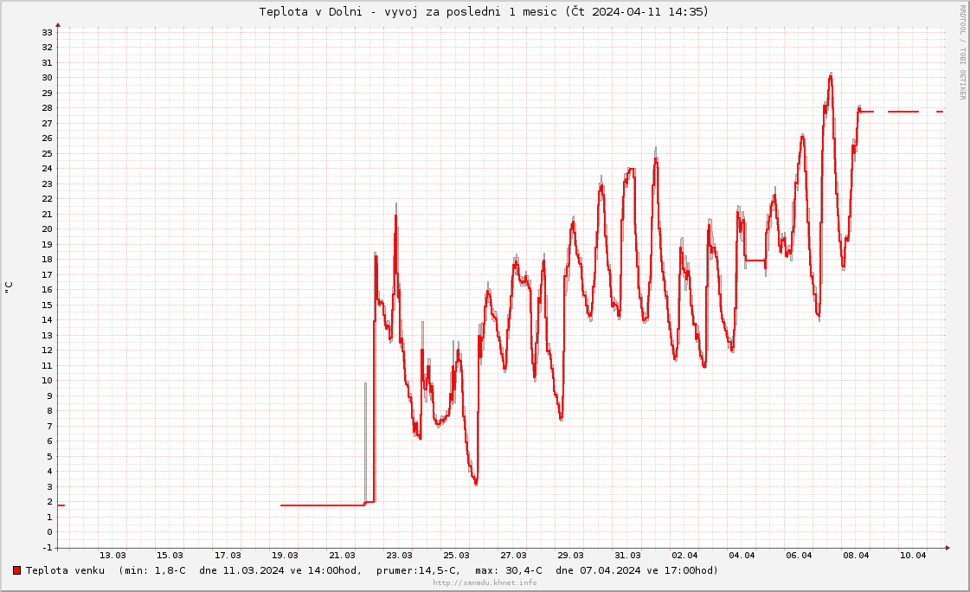Click the 'dne 11.03.2024 ve 14:00hod' text
This screenshot has height=592, width=970.
[279, 570]
